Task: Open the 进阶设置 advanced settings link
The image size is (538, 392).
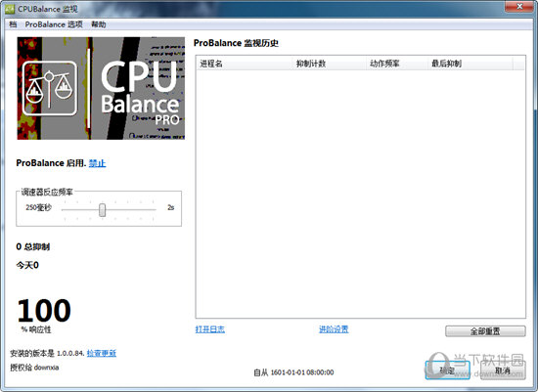Action: (334, 329)
